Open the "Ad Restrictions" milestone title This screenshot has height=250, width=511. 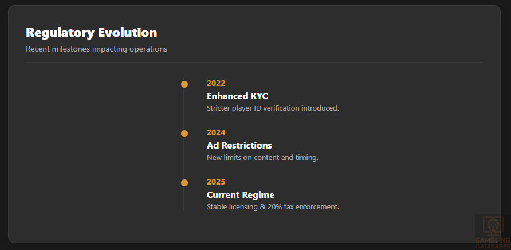(x=239, y=145)
